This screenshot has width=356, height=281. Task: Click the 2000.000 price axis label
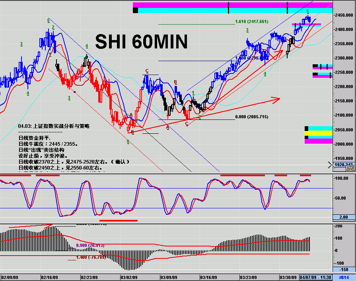pyautogui.click(x=344, y=144)
